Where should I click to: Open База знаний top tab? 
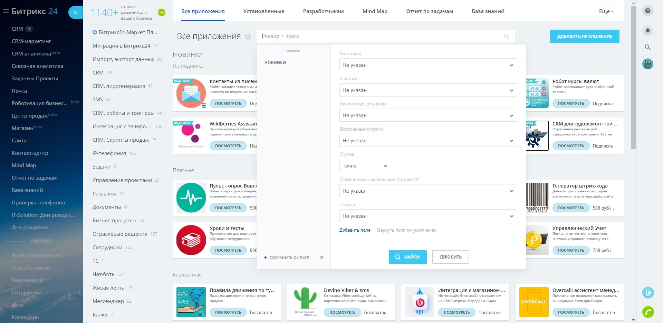pos(488,11)
